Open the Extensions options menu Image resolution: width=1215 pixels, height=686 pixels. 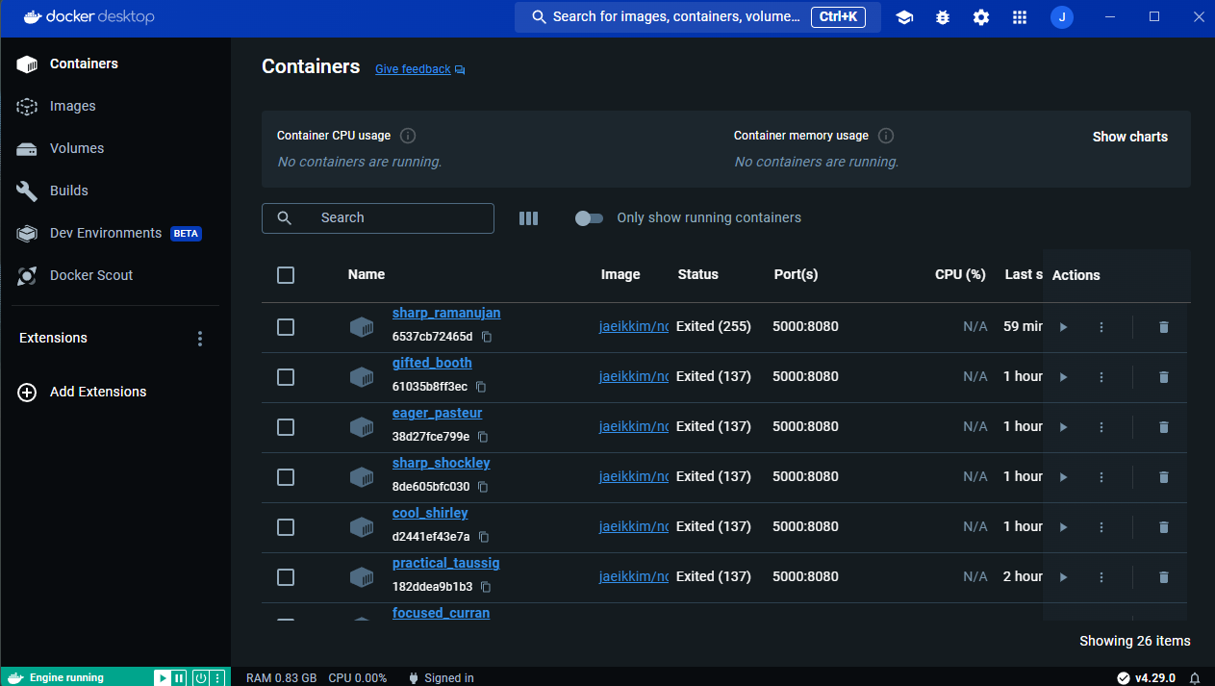(x=200, y=339)
